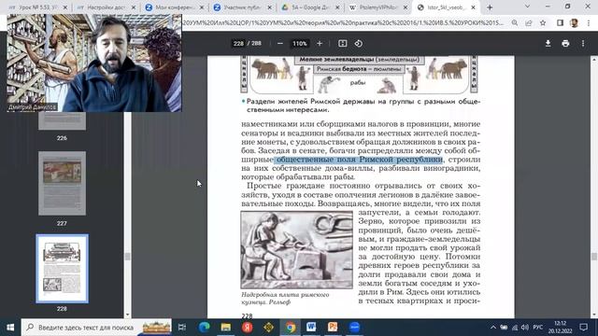This screenshot has height=336, width=598.
Task: Click the 110% zoom level field
Action: tap(299, 44)
